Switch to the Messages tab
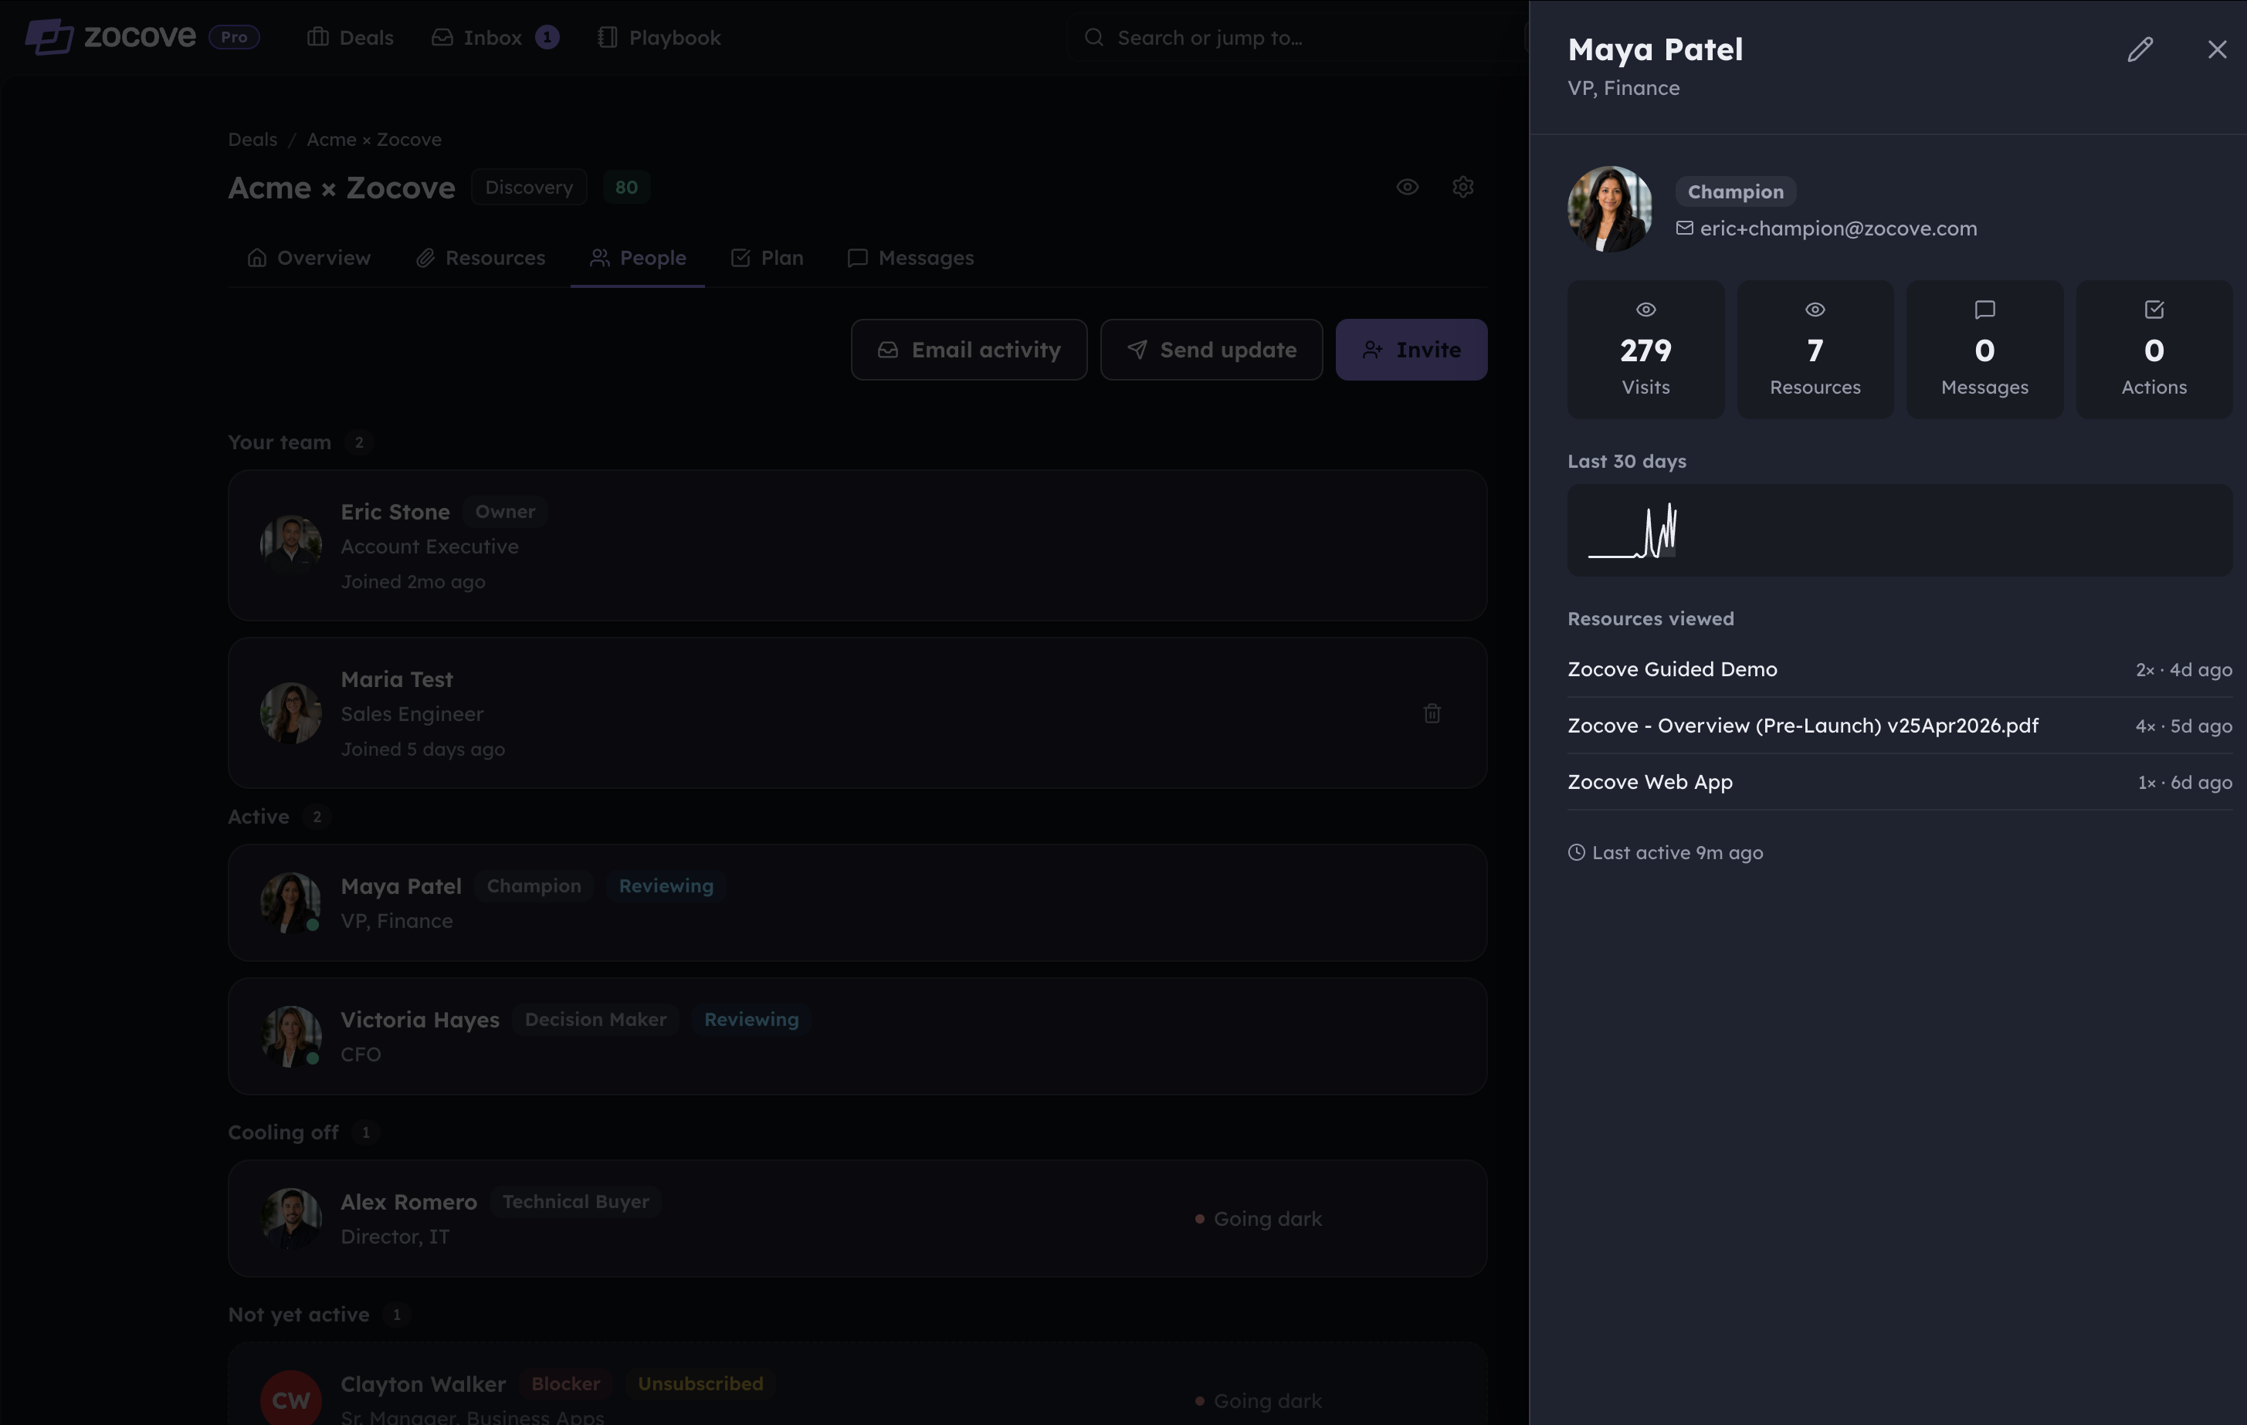Screen dimensions: 2247x1425 910,257
